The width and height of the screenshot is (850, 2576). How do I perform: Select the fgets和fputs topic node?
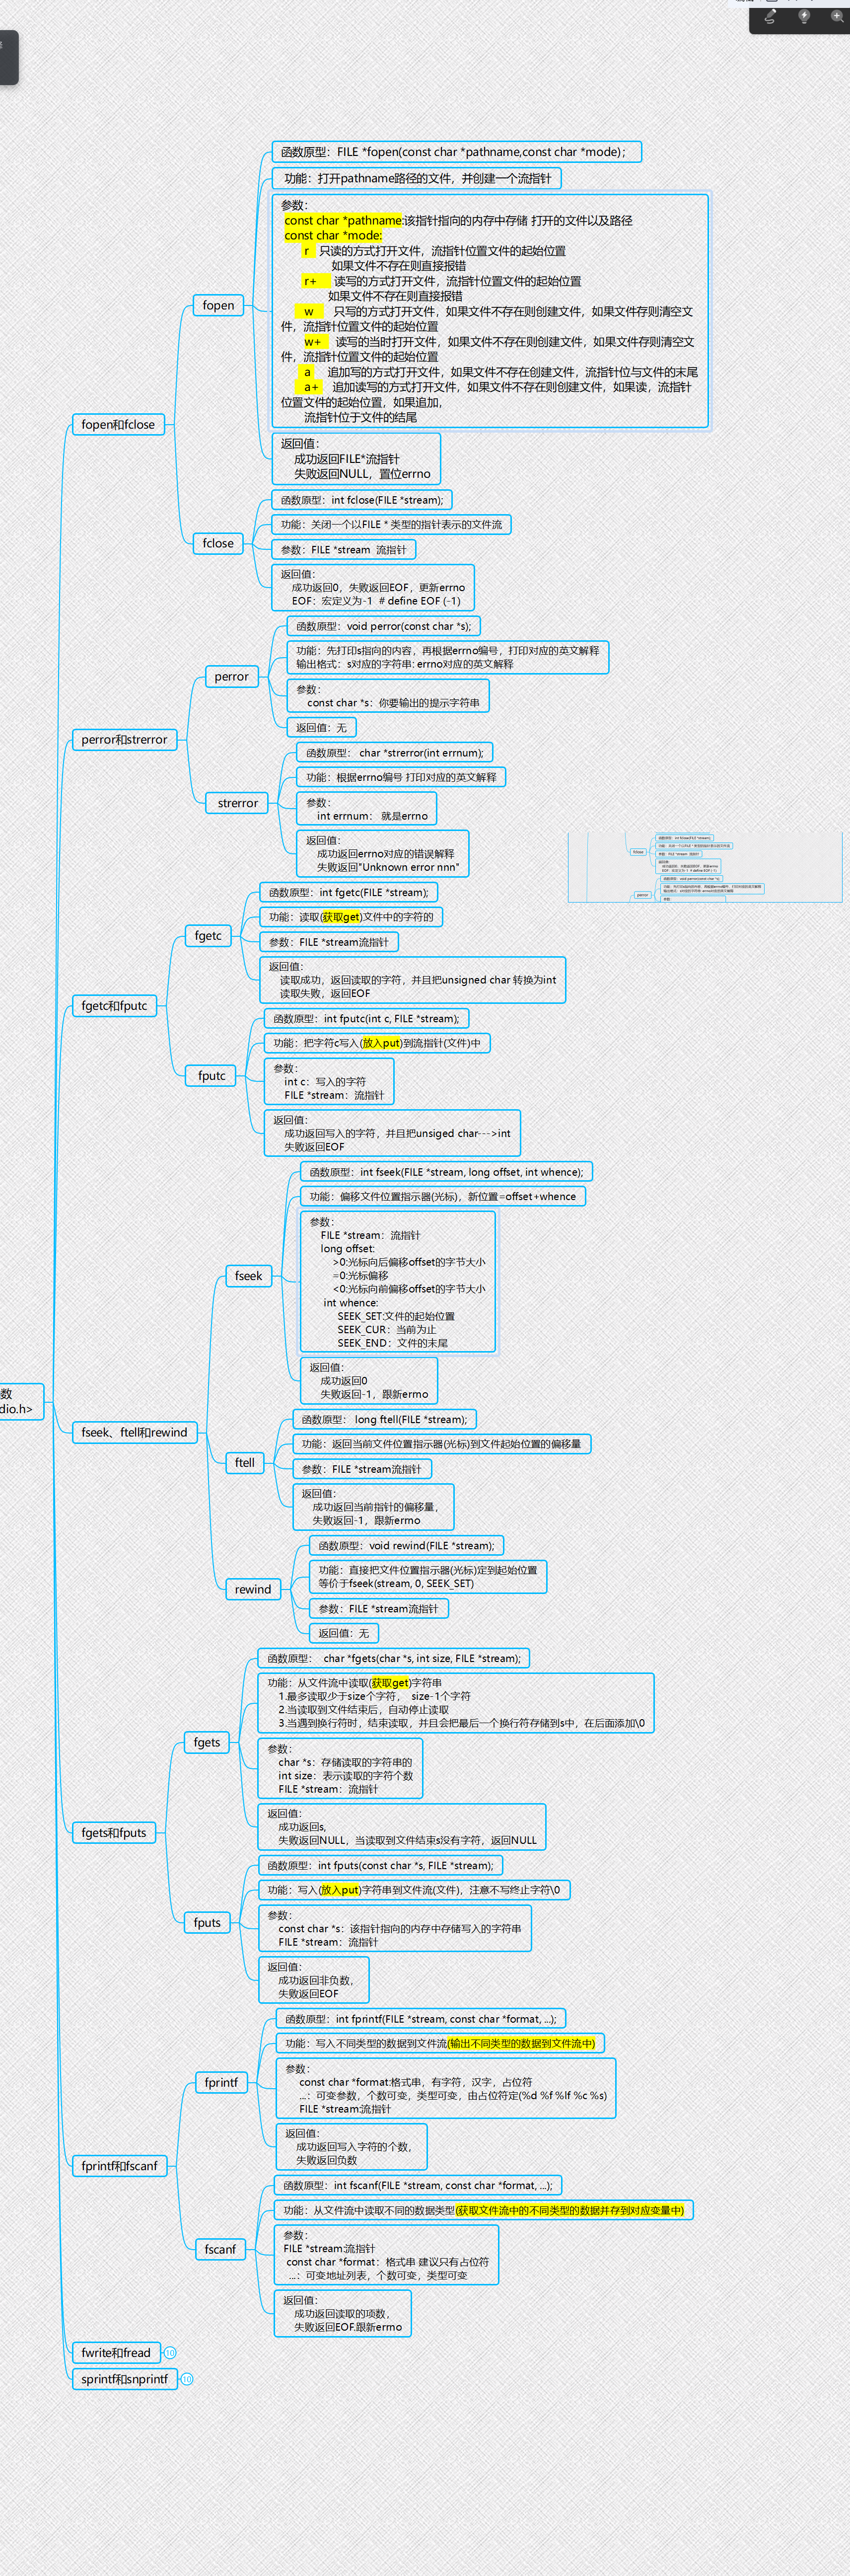pyautogui.click(x=114, y=1833)
